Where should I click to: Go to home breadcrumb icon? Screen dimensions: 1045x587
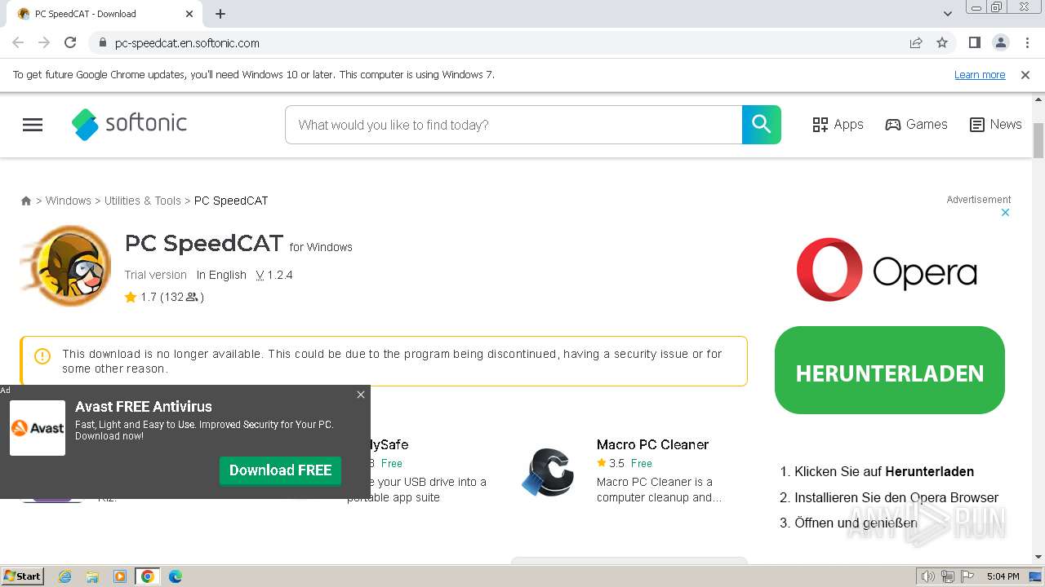26,201
